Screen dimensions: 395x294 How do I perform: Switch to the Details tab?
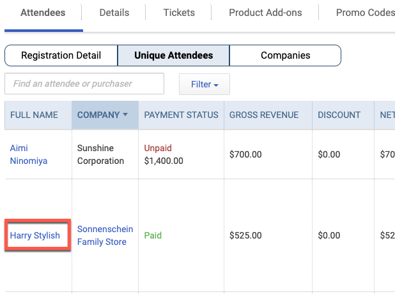click(114, 13)
